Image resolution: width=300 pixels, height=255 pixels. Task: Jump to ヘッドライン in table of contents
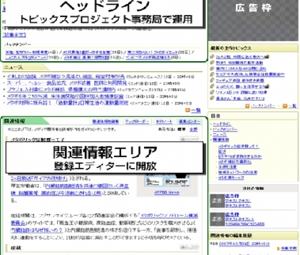click(222, 124)
